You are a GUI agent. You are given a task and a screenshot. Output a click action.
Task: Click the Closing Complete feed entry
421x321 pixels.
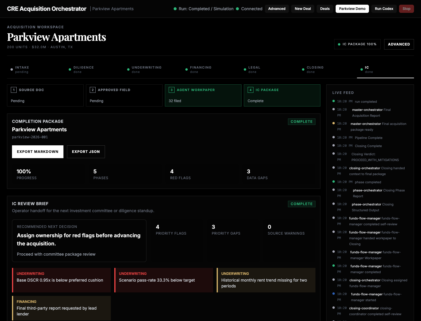370,146
